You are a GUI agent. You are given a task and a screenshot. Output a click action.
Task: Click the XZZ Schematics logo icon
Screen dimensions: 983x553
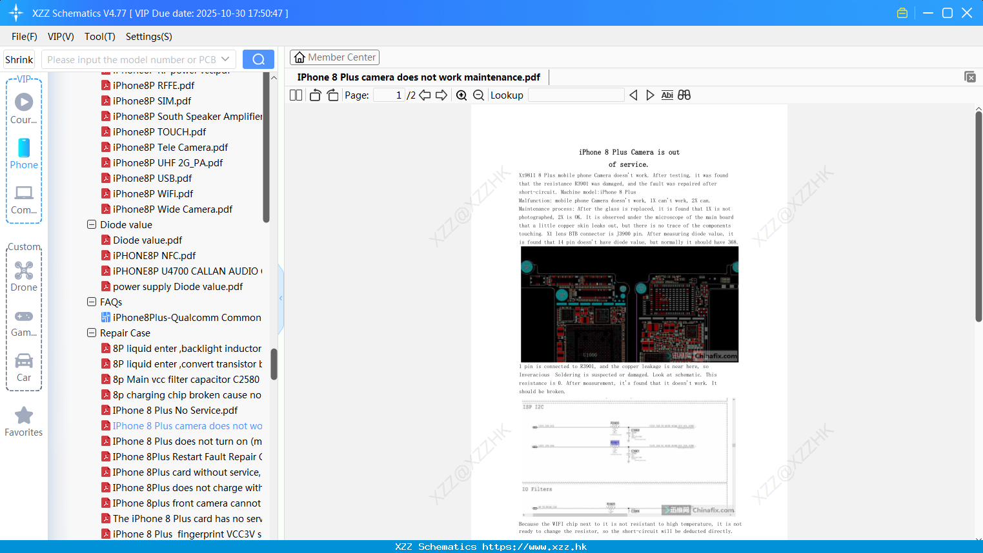(x=16, y=13)
